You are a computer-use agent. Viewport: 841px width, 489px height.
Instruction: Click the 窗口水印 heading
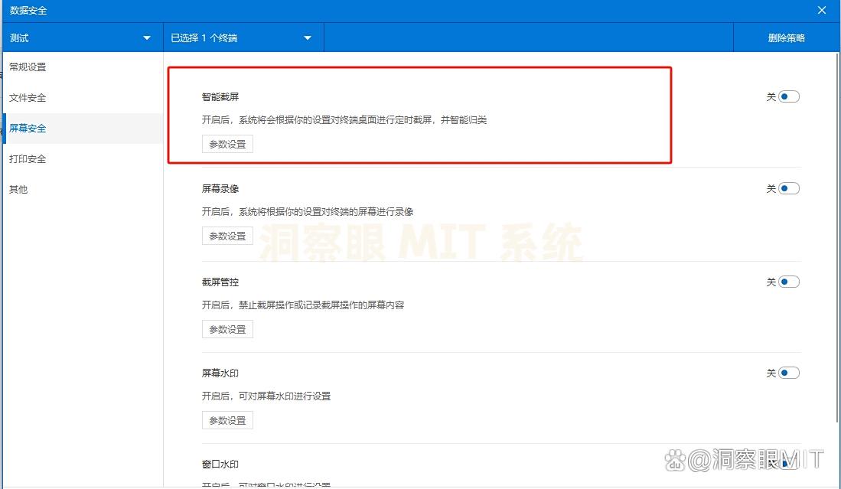[x=220, y=465]
